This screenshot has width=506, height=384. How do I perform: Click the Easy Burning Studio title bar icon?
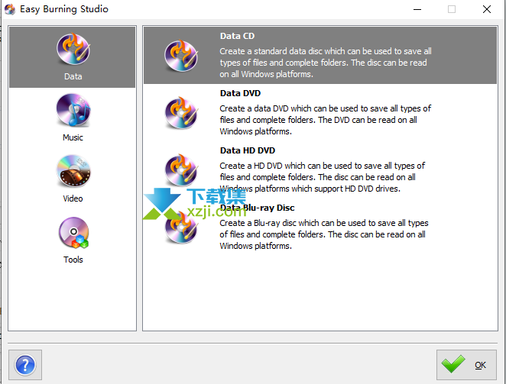(10, 9)
